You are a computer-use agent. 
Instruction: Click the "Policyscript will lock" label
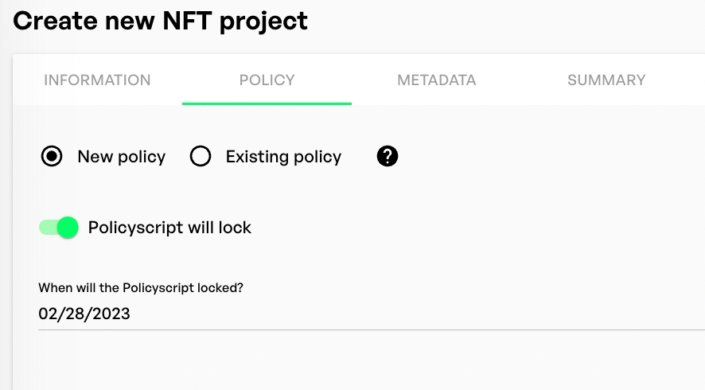[169, 228]
